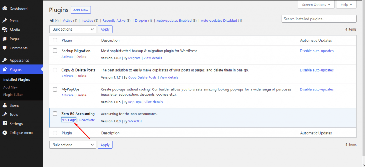365x167 pixels.
Task: View details for Copy & Delete Posts
Action: click(x=169, y=78)
